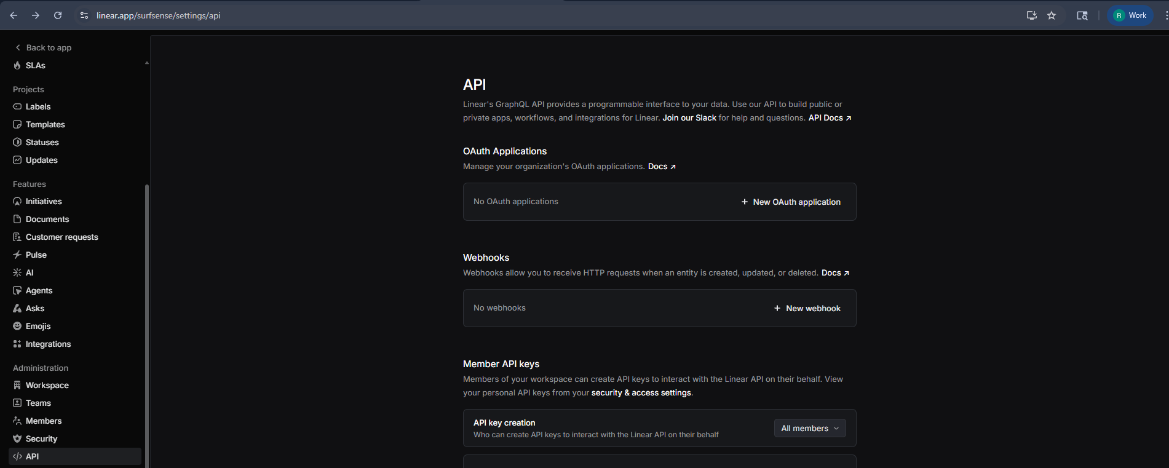Open Templates settings in sidebar
The height and width of the screenshot is (468, 1169).
(x=45, y=124)
